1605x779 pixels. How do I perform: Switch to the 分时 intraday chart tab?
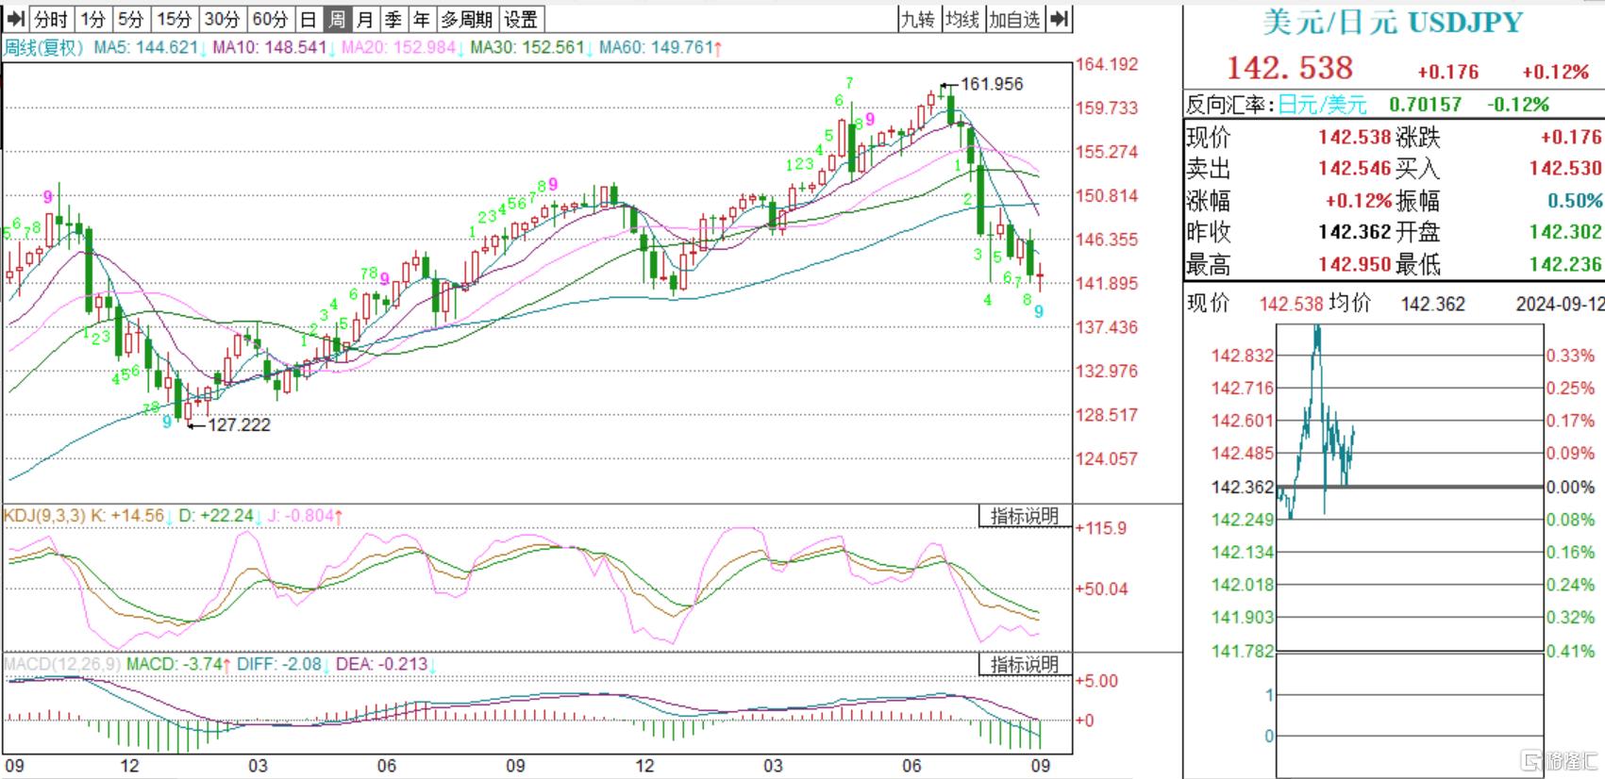click(x=51, y=19)
